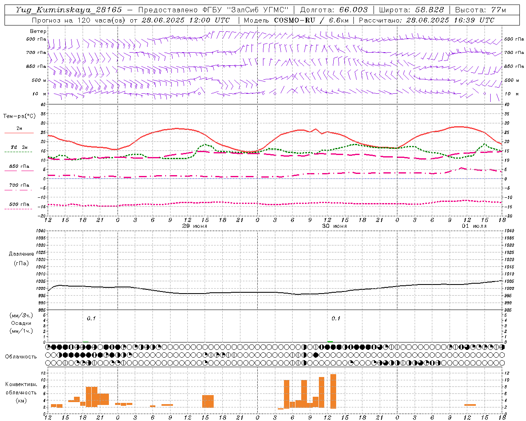Select the Долгота: 66.003 value
This screenshot has width=526, height=421.
(x=334, y=10)
